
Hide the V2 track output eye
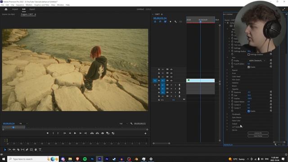(x=171, y=77)
